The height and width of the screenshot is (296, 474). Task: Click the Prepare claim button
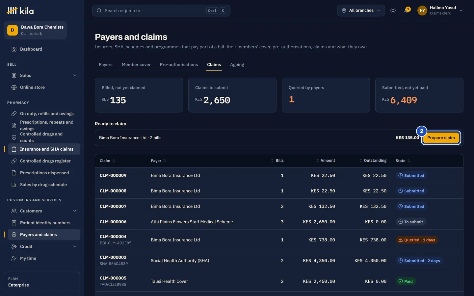point(441,138)
